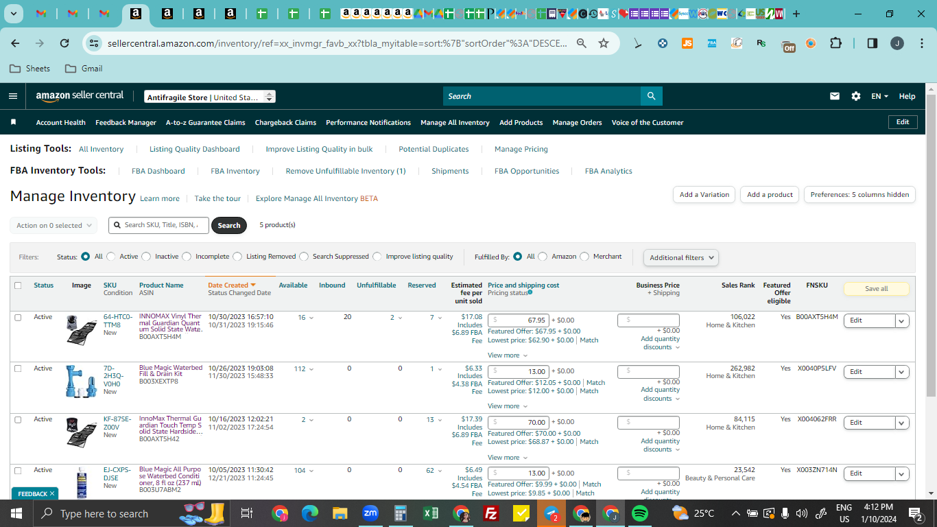Viewport: 937px width, 527px height.
Task: Open the mail messages icon
Action: click(835, 96)
